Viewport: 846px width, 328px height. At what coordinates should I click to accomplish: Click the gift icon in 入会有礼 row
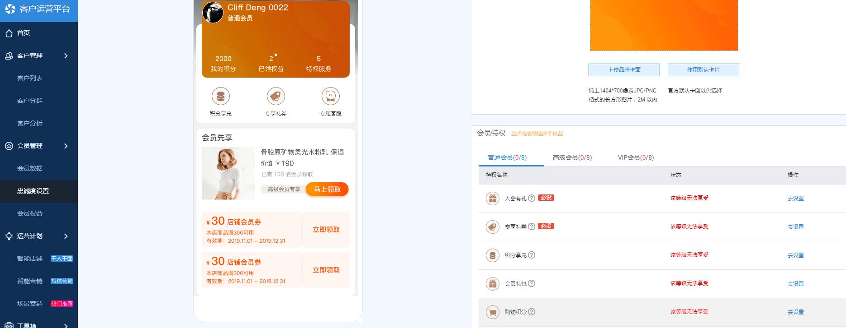[x=492, y=198]
